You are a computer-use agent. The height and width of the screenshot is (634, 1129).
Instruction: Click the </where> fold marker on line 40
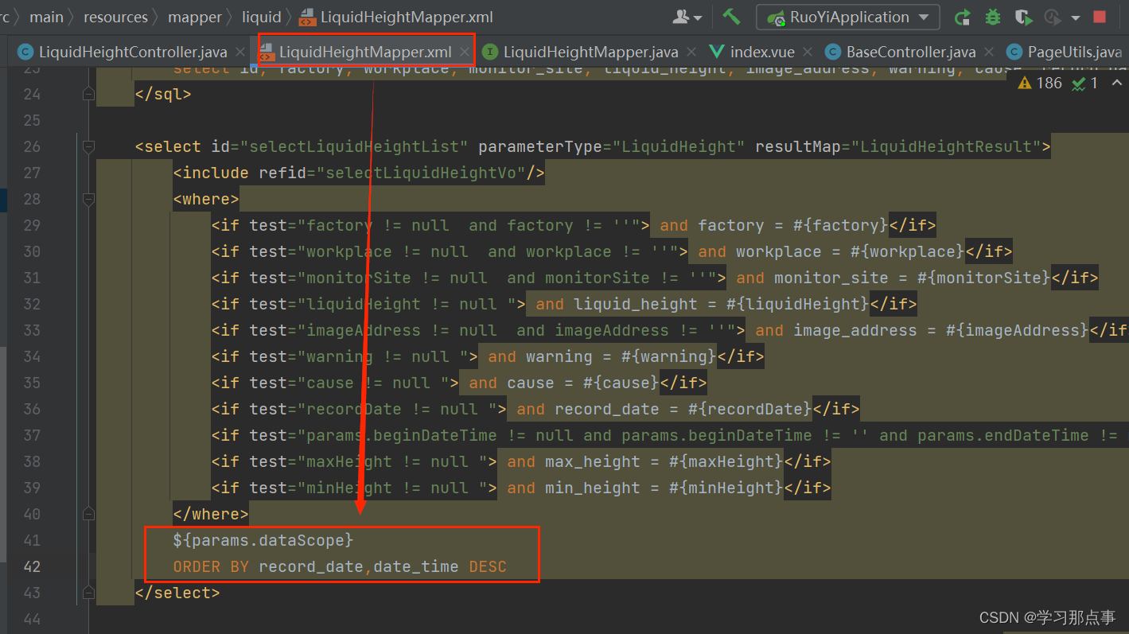(x=88, y=514)
